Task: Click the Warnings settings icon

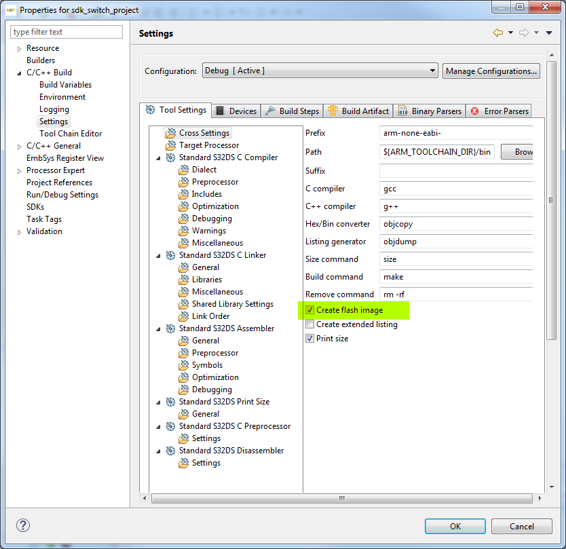Action: [x=183, y=231]
